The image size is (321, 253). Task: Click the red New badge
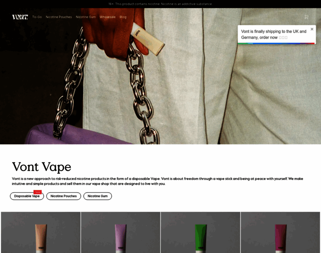38,192
